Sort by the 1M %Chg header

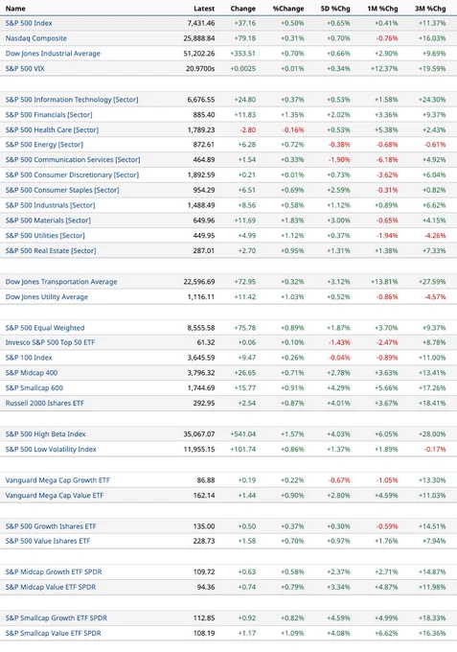coord(382,9)
